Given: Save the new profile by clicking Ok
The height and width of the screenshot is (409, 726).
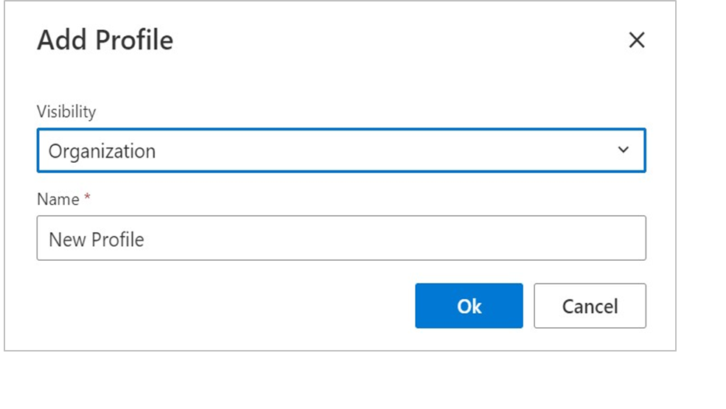Looking at the screenshot, I should click(469, 306).
